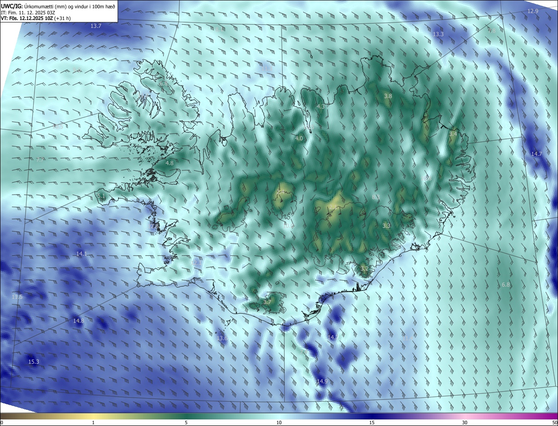Click the '13.7' value label
Screen dimensions: 558x426
point(96,26)
